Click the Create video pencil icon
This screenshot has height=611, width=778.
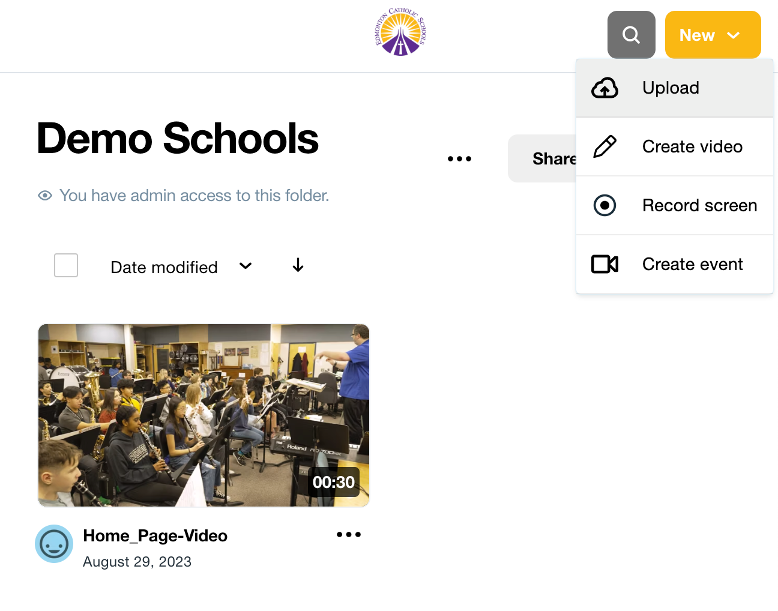(605, 146)
